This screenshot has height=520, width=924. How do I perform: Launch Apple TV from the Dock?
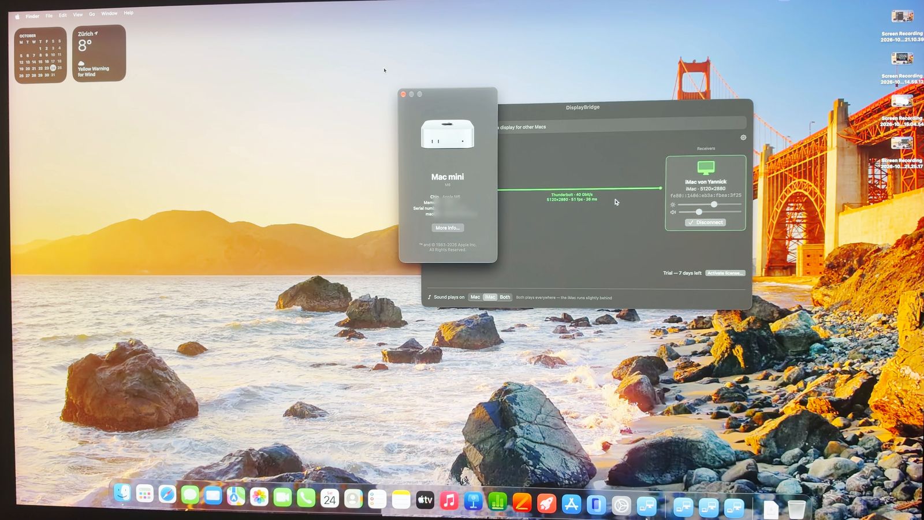(425, 500)
